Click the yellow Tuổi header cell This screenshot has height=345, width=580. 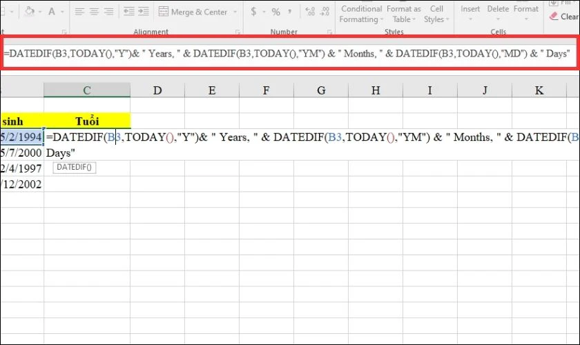coord(87,121)
